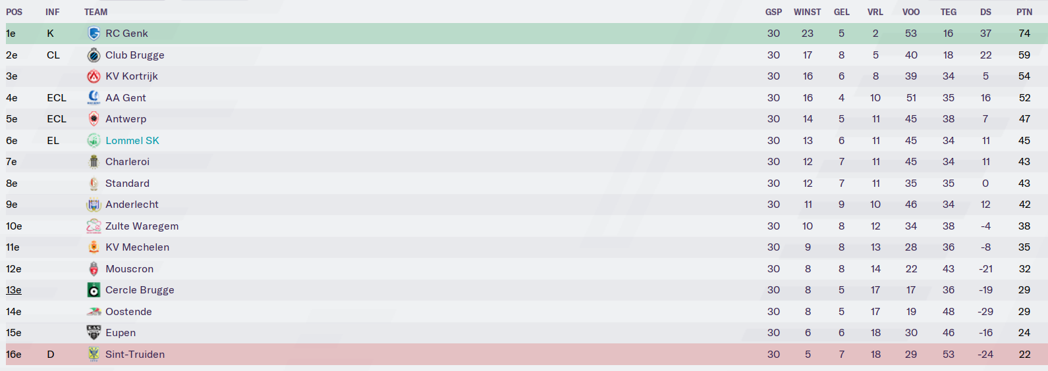Sort table by PTN column header
The width and height of the screenshot is (1048, 371).
click(1024, 12)
